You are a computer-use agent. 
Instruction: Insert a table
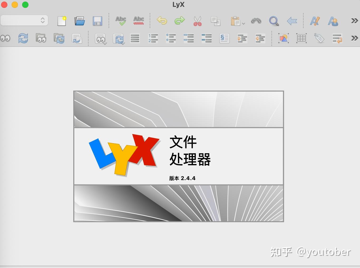click(301, 38)
